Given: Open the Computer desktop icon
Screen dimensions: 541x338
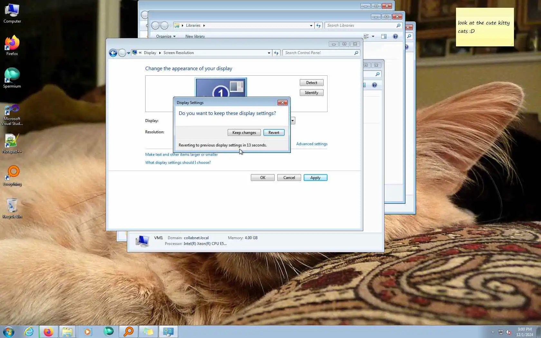Looking at the screenshot, I should tap(12, 14).
